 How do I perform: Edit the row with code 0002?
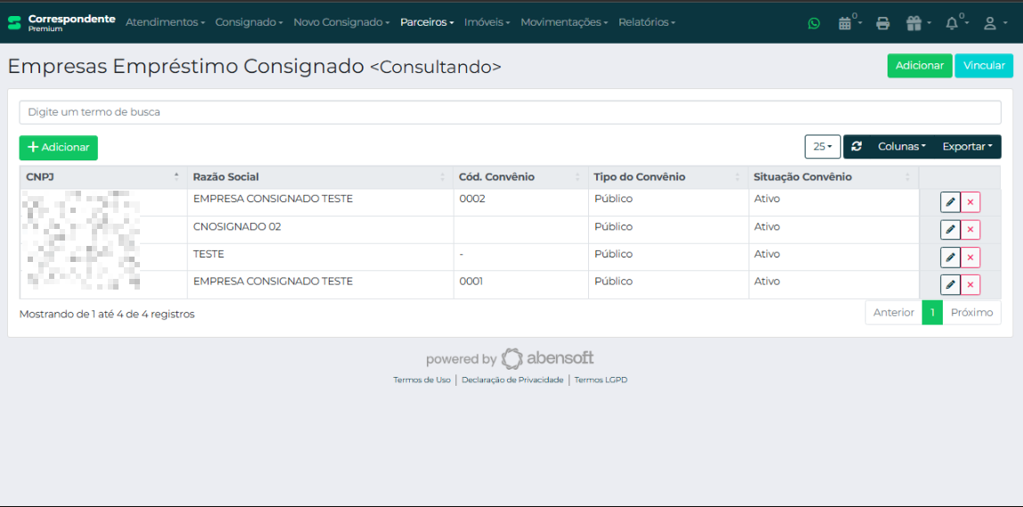coord(950,202)
